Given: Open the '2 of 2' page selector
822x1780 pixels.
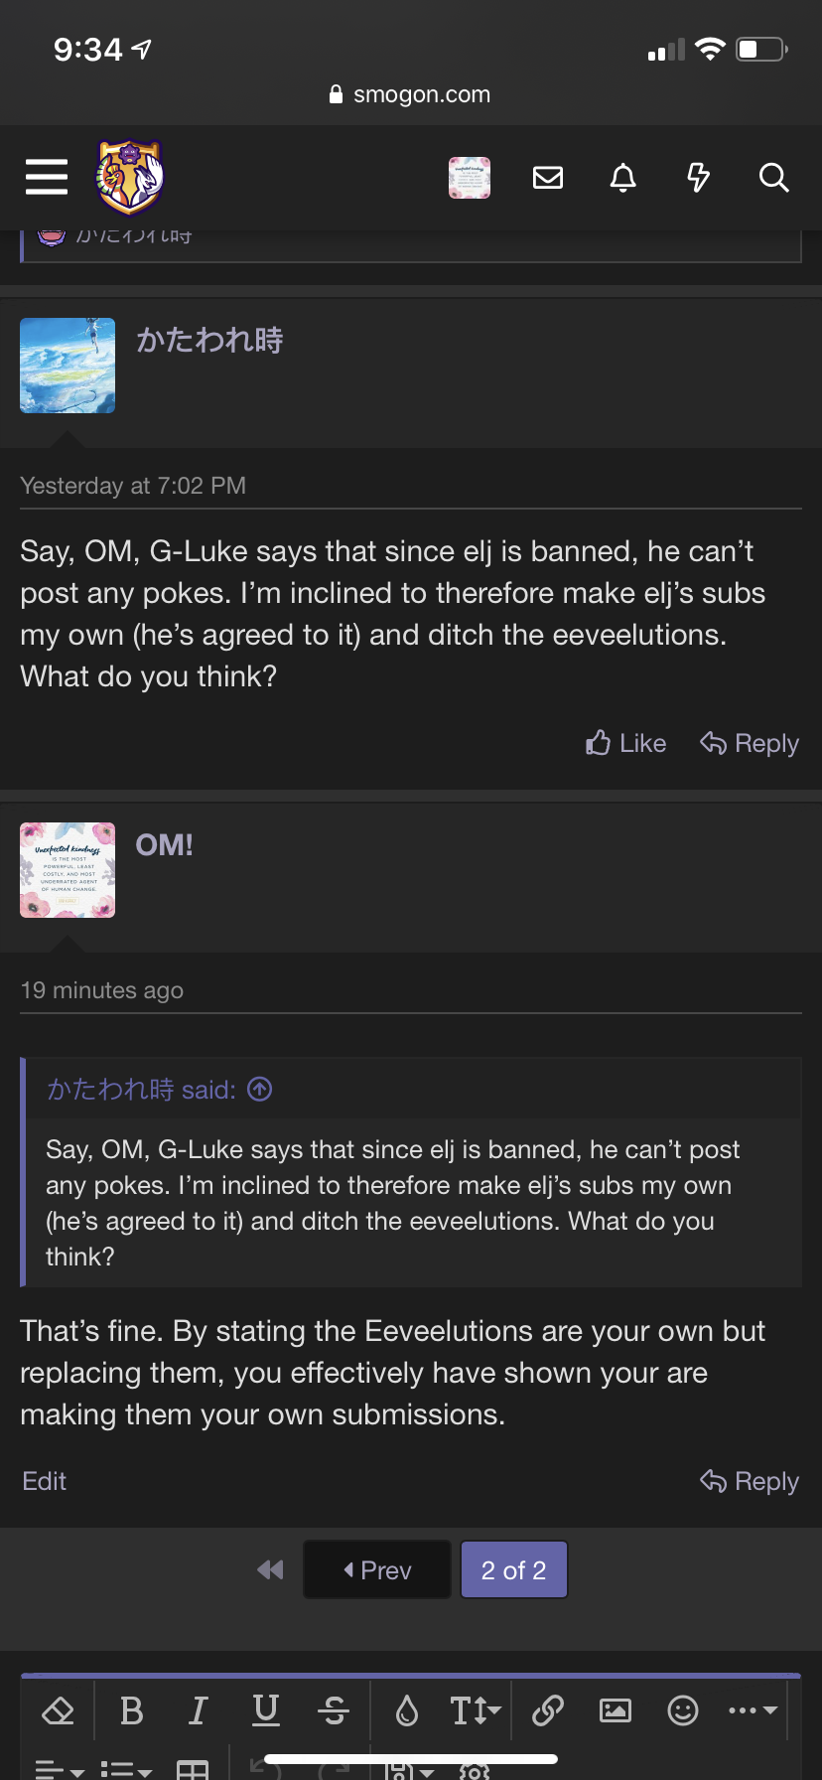Looking at the screenshot, I should pyautogui.click(x=513, y=1570).
